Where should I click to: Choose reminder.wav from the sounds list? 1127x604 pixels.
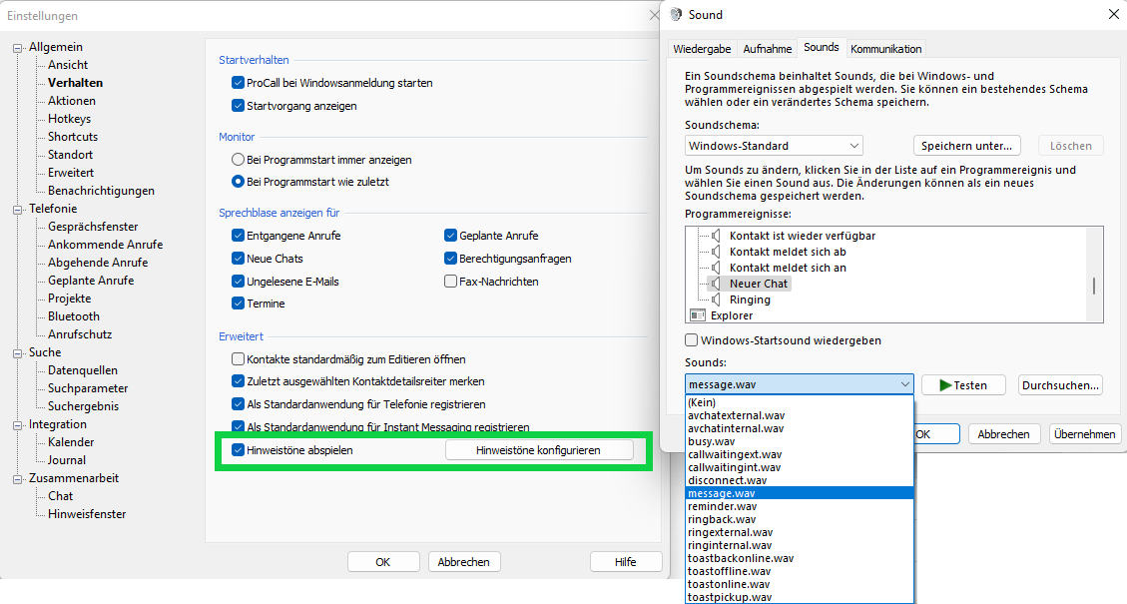pos(723,506)
